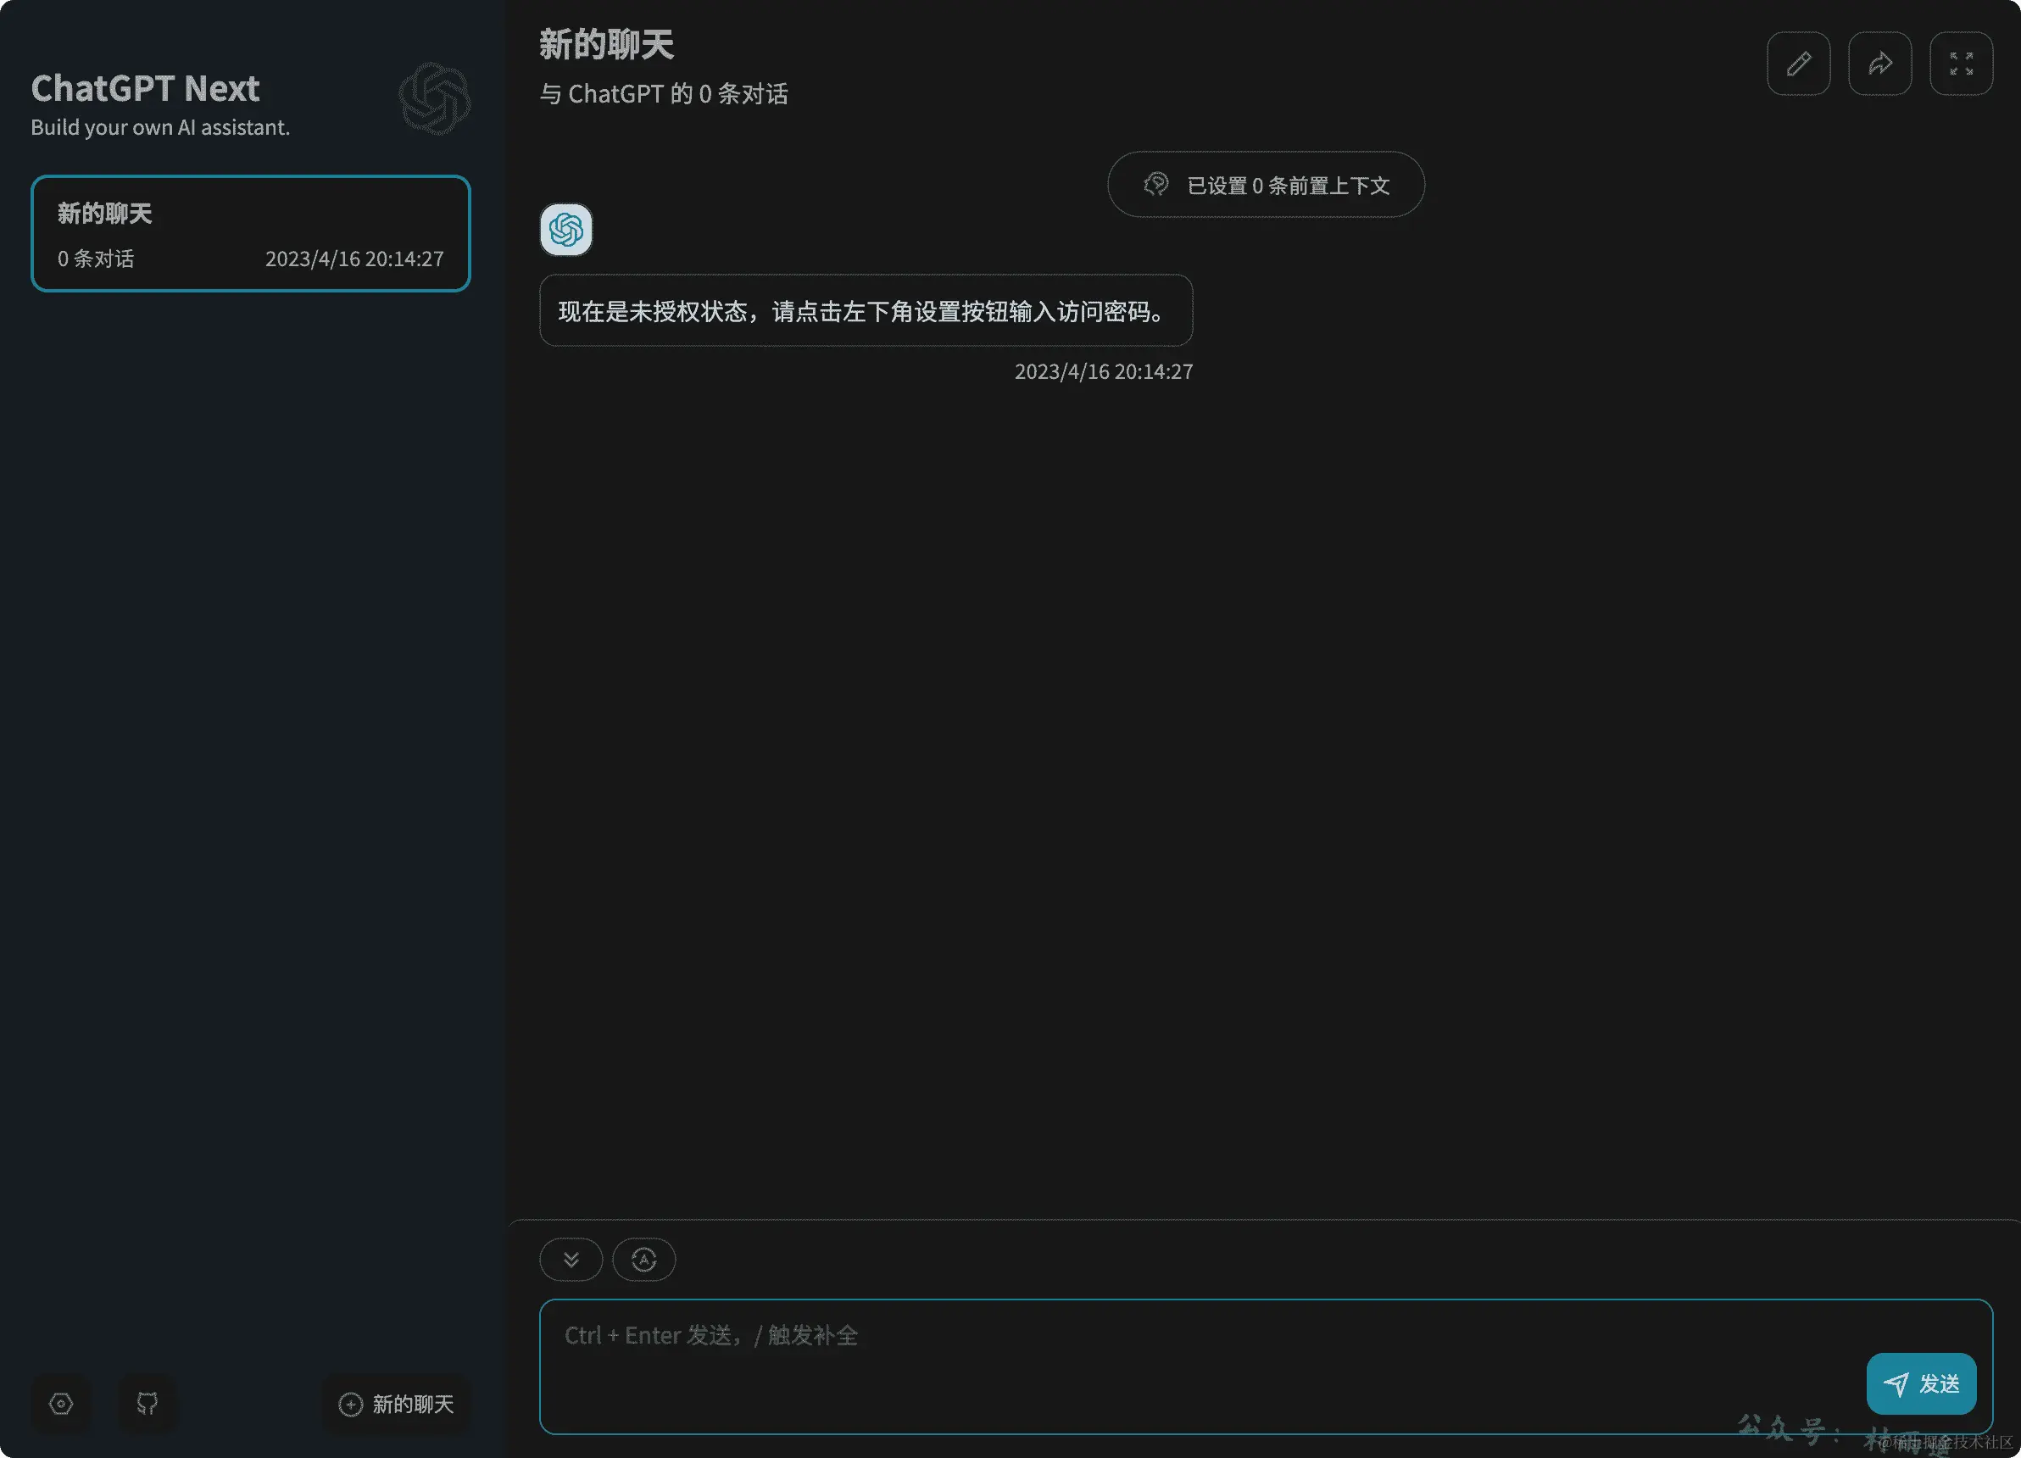Viewport: 2021px width, 1458px height.
Task: Click the pencil edit title icon
Action: 1798,64
